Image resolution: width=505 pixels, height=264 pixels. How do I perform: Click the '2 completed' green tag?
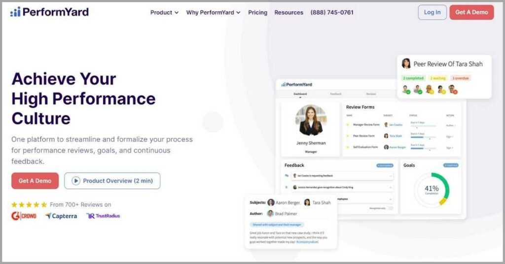click(x=413, y=78)
